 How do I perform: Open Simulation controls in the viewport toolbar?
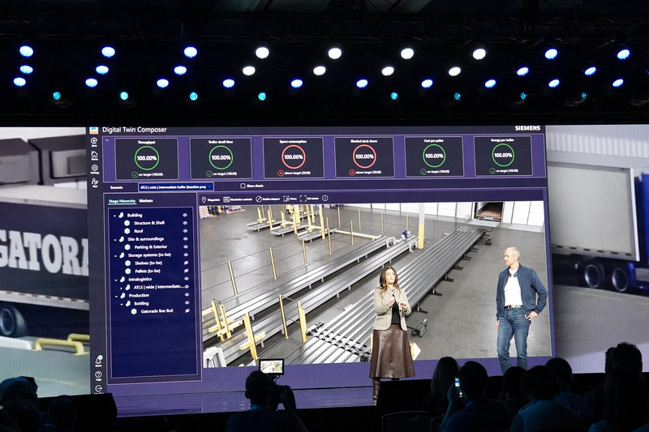click(226, 199)
